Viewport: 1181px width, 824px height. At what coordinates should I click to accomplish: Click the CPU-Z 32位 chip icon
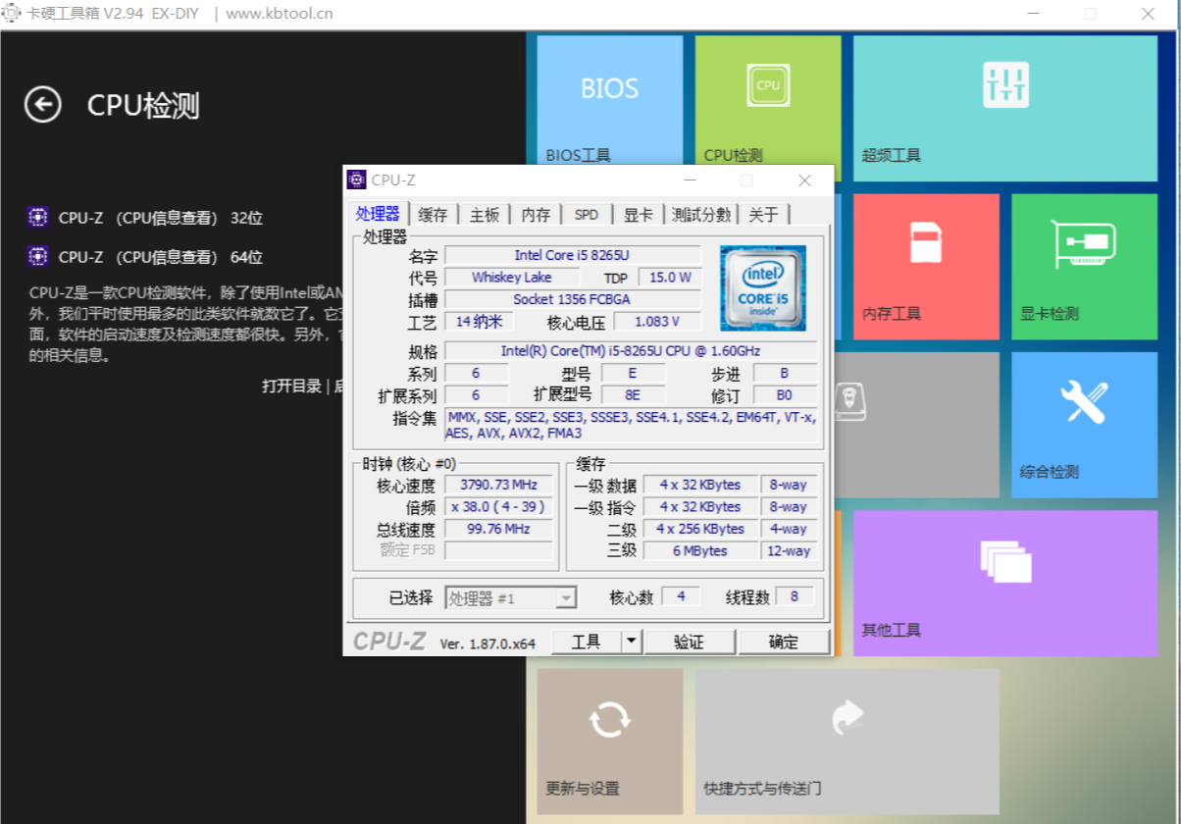(38, 218)
